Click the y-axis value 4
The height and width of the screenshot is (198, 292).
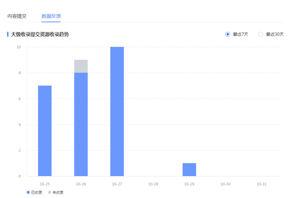click(x=20, y=125)
